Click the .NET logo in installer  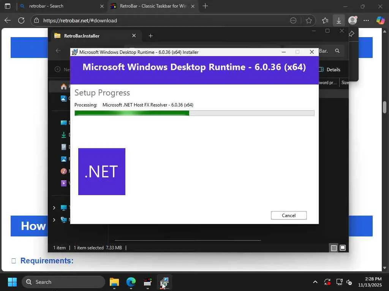click(102, 172)
